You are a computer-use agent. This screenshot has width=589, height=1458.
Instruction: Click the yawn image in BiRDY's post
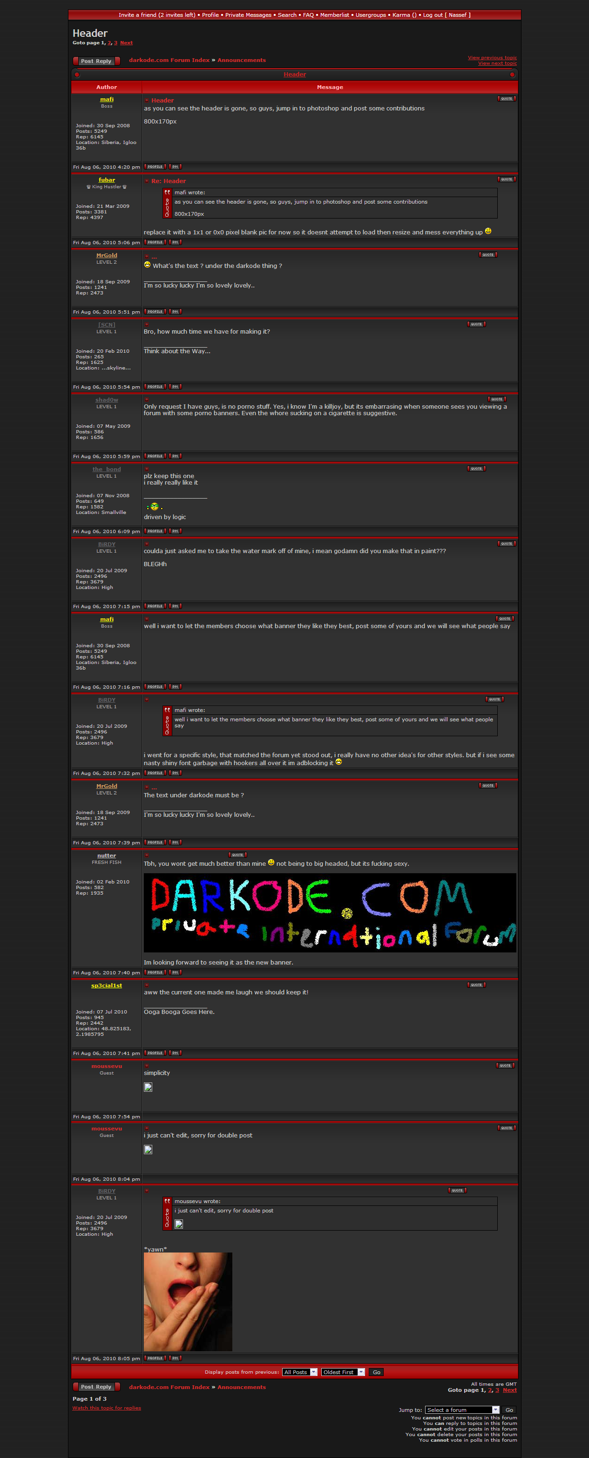coord(188,1302)
